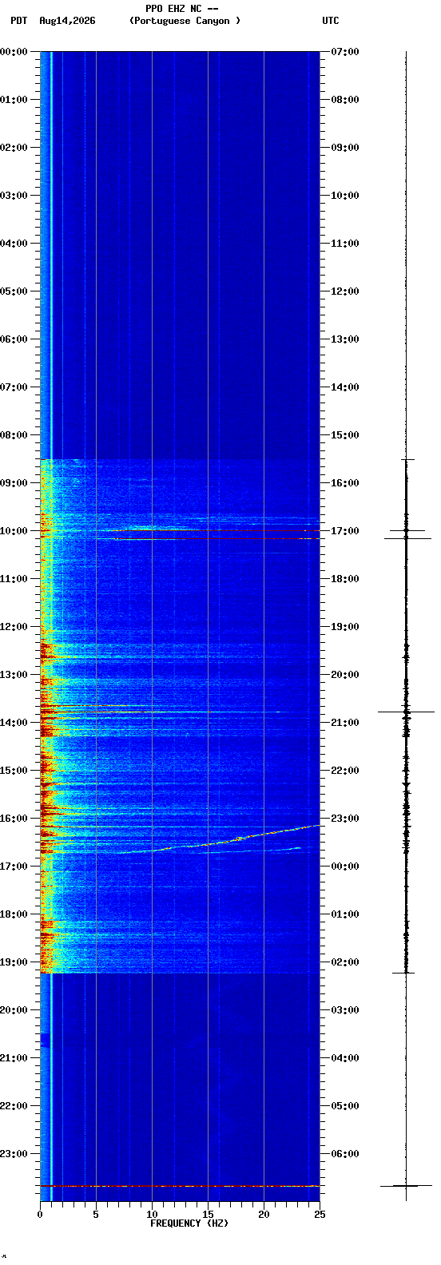Image resolution: width=441 pixels, height=1265 pixels.
Task: Click the 19:00 PDT time label
Action: click(x=14, y=962)
